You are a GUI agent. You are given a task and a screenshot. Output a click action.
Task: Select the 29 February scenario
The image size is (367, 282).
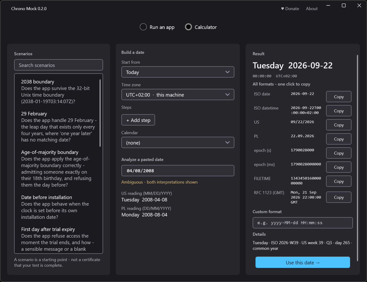coord(58,127)
